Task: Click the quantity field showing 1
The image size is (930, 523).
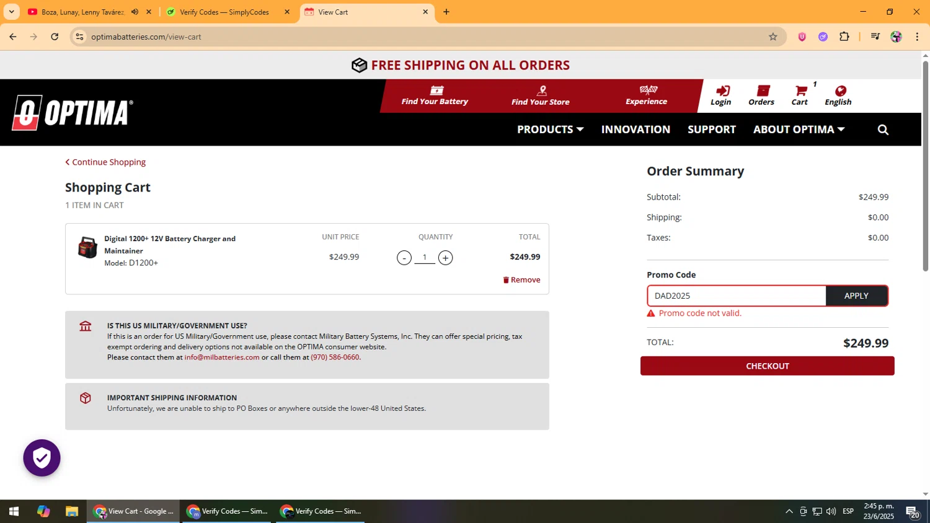Action: pos(425,257)
